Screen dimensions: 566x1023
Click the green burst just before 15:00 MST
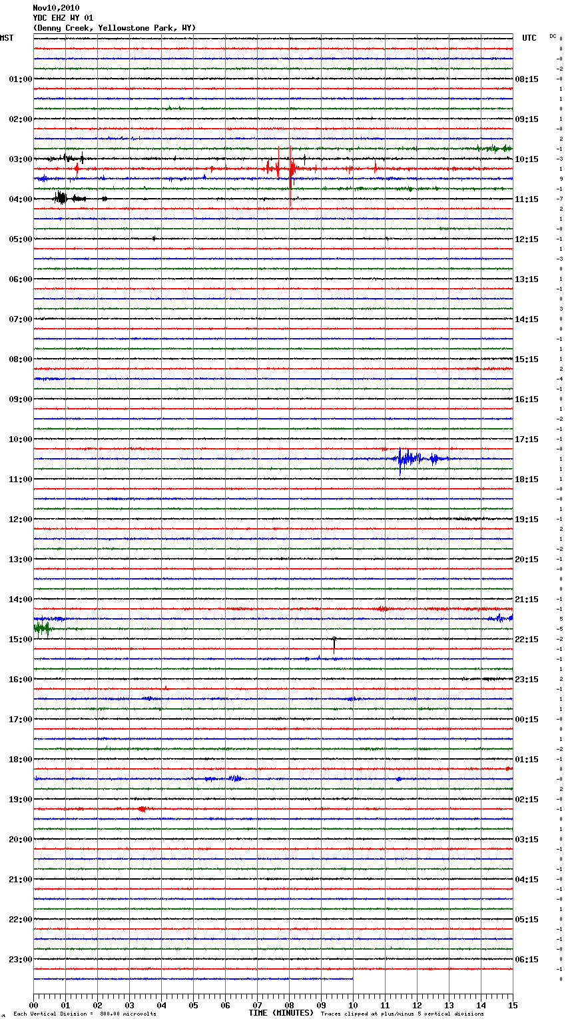[x=42, y=628]
